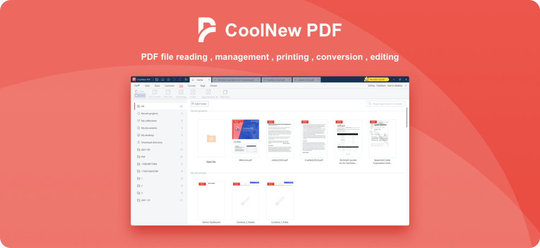Click the Add Image tool icon
This screenshot has height=248, width=540.
pyautogui.click(x=181, y=92)
